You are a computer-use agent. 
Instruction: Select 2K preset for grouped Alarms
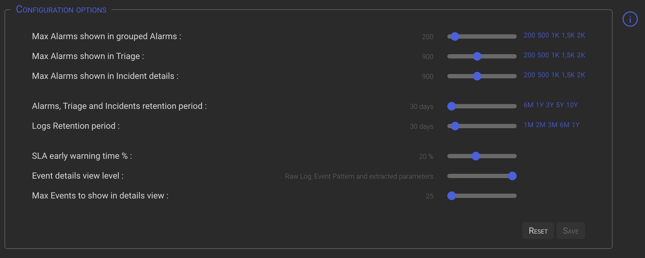pyautogui.click(x=581, y=35)
